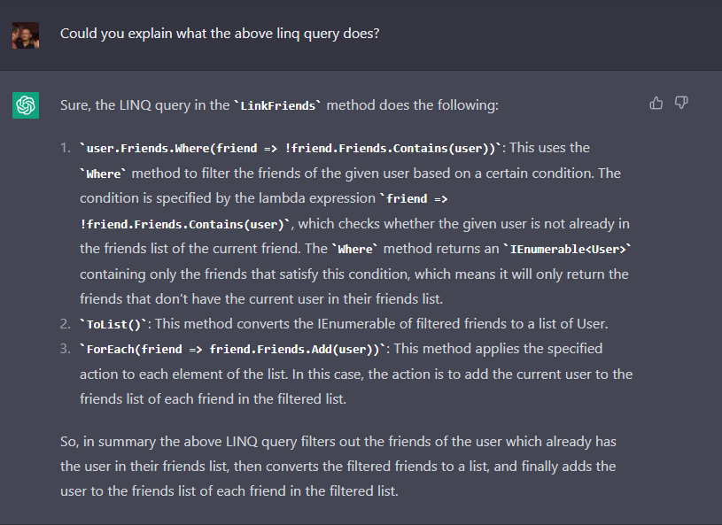Click the Where code before 'method to filter'

[104, 174]
